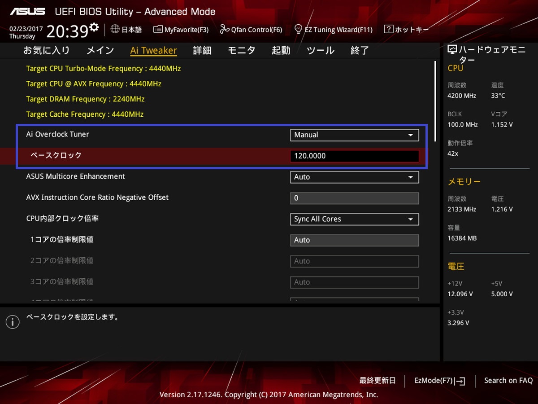Click the 1コアの倍率制限値 Auto field

pyautogui.click(x=354, y=240)
